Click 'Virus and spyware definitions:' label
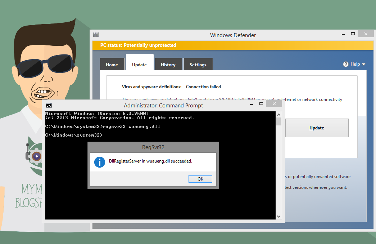 [151, 87]
